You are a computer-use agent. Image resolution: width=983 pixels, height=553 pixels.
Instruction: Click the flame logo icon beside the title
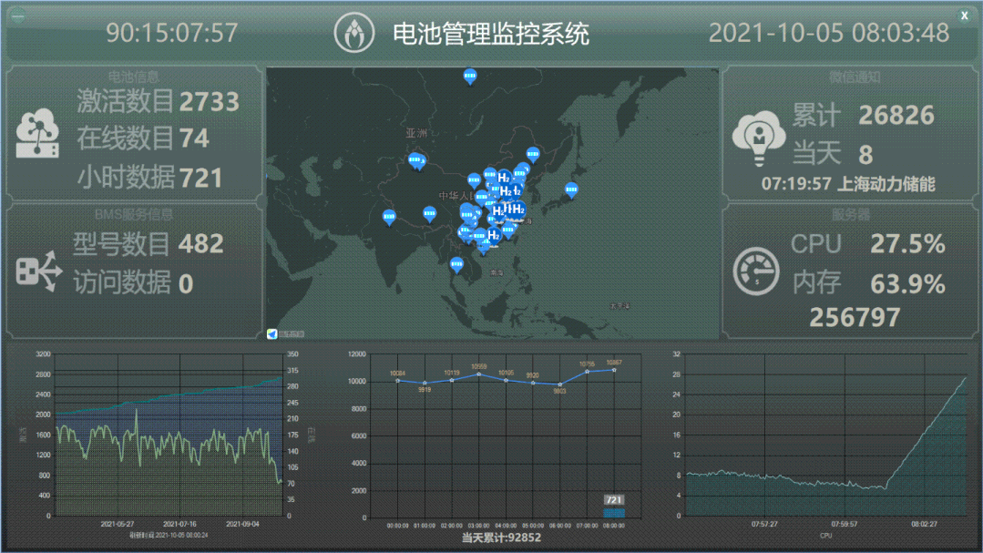coord(354,33)
